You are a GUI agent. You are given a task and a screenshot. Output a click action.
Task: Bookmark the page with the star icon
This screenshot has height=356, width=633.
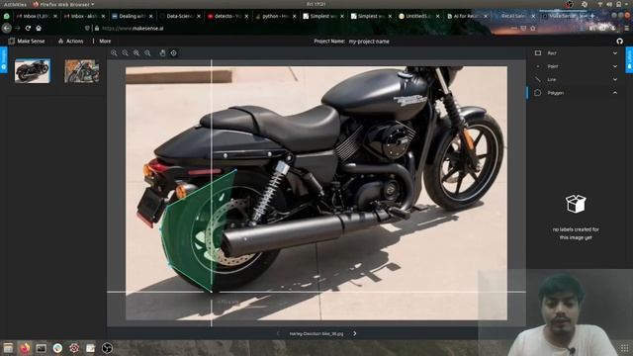(x=533, y=29)
